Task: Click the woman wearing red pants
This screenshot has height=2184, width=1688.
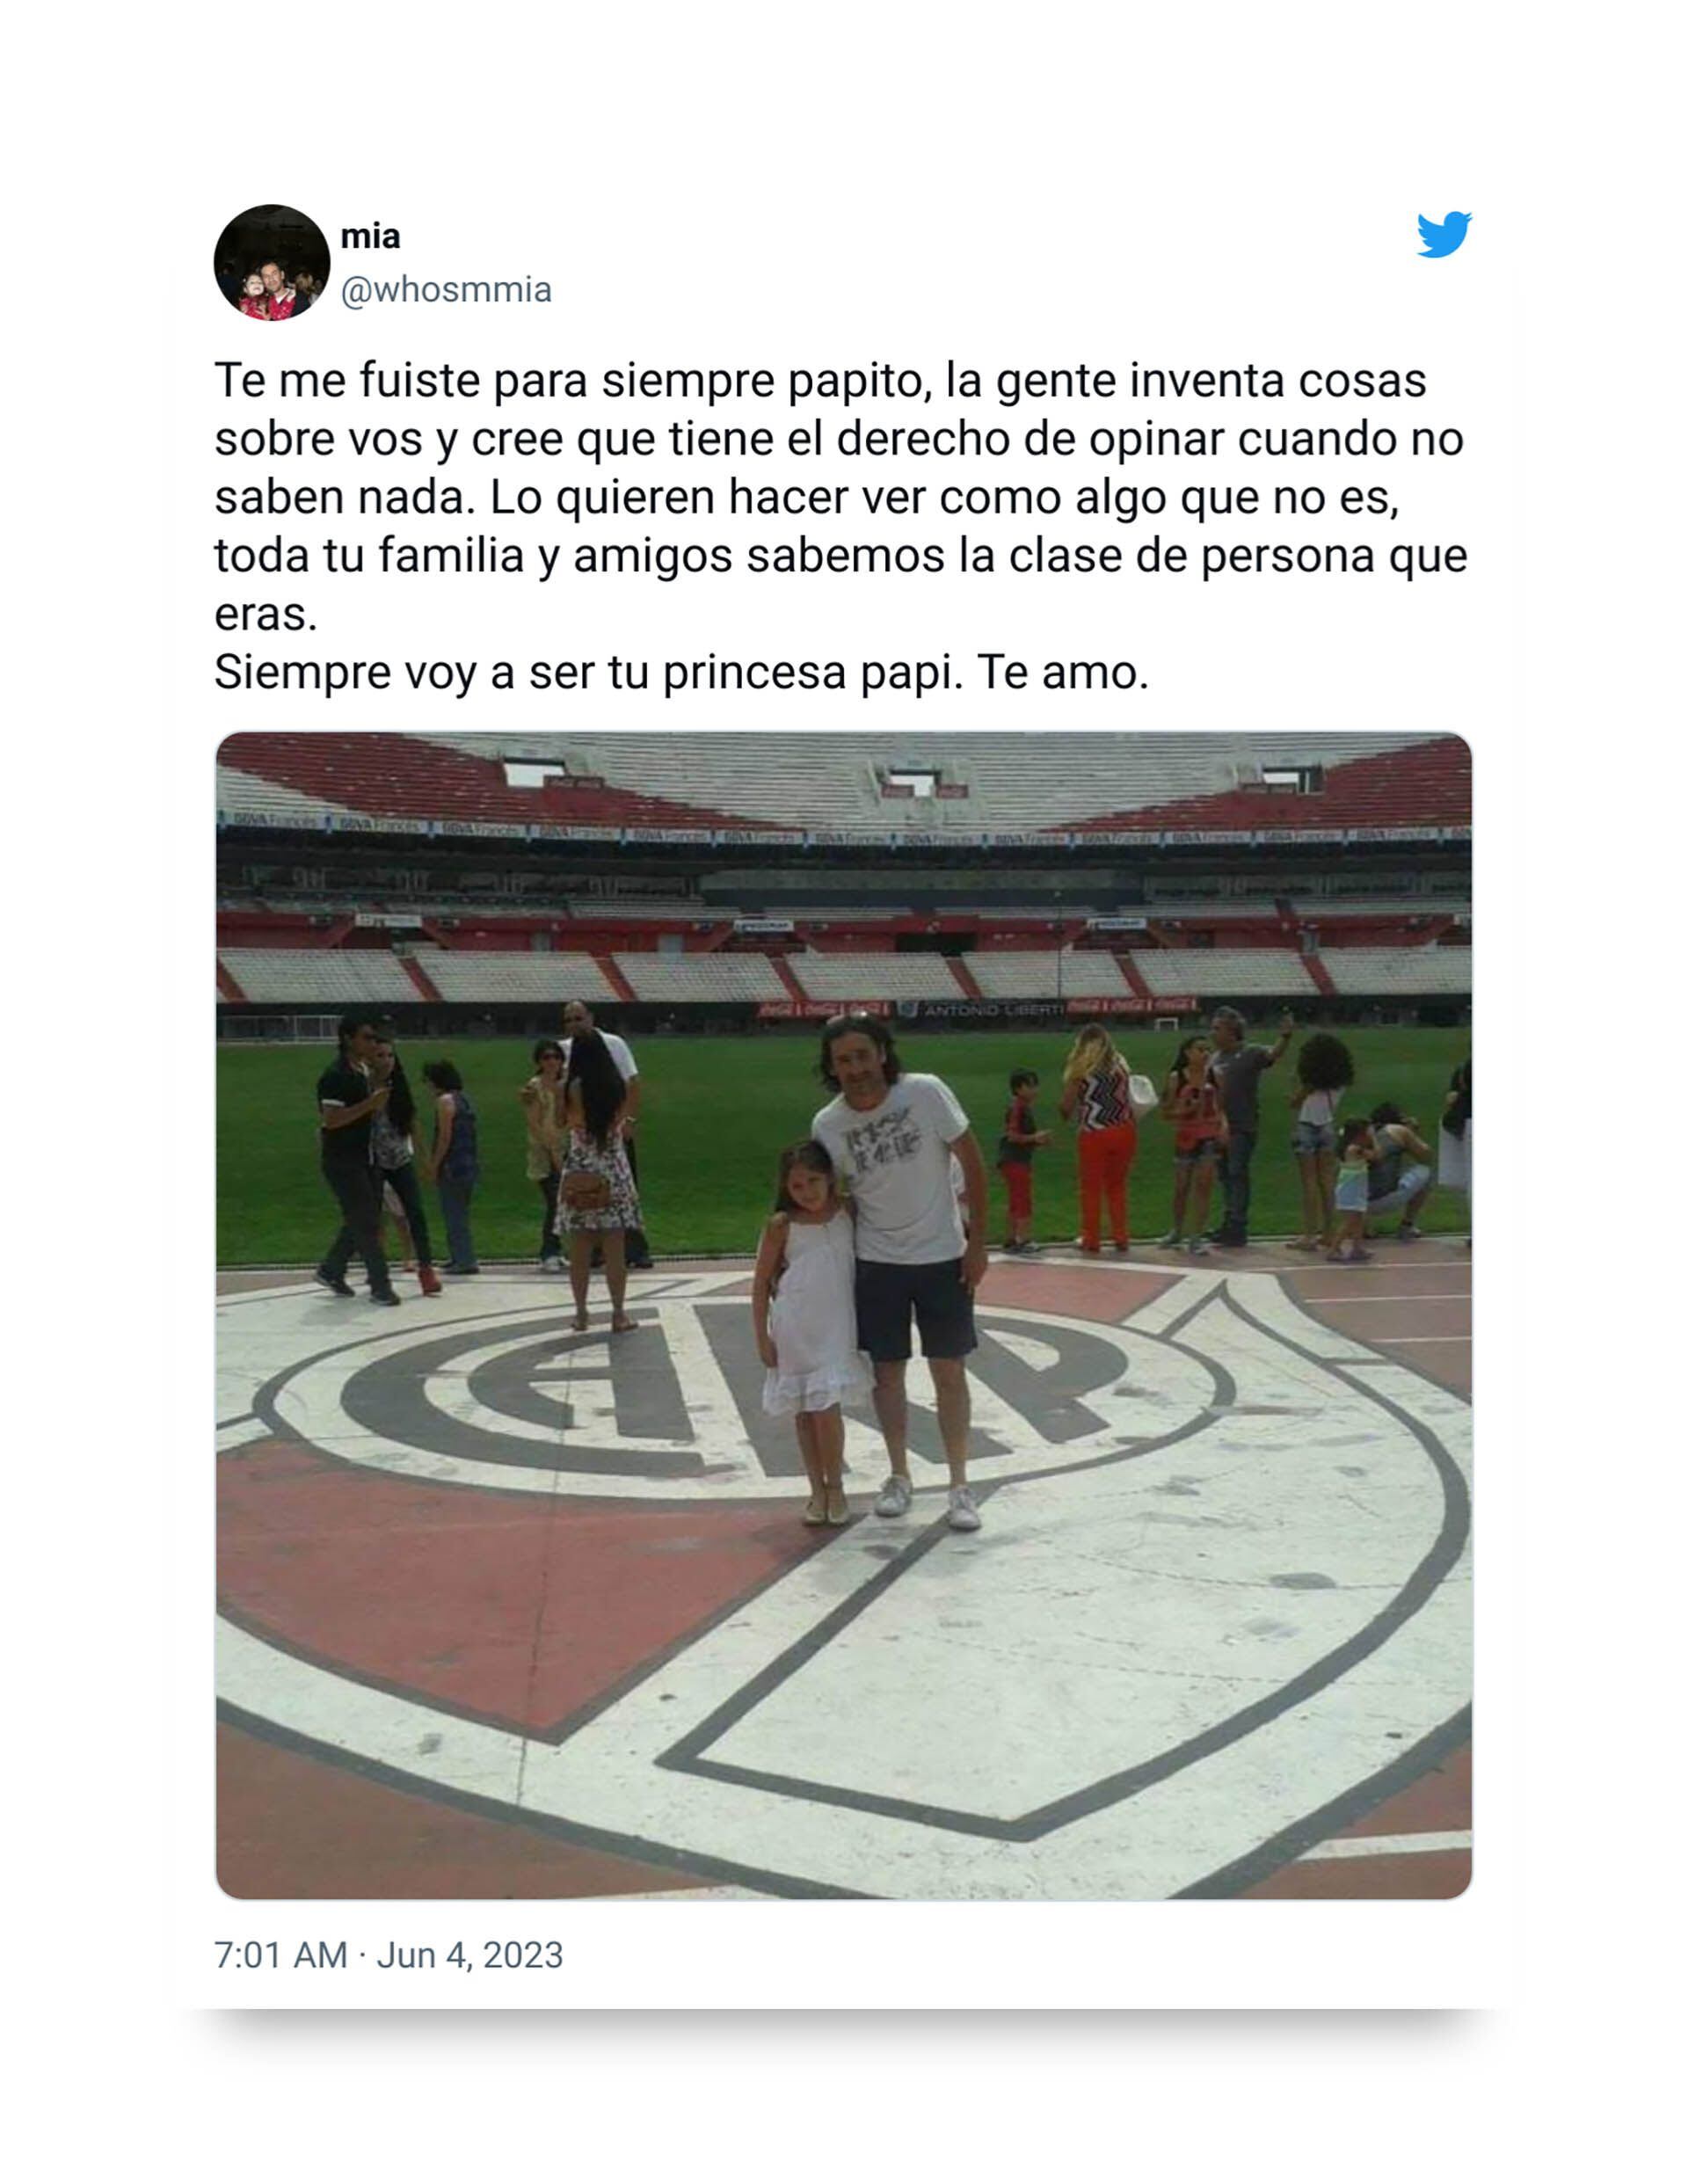Action: (x=1104, y=1139)
